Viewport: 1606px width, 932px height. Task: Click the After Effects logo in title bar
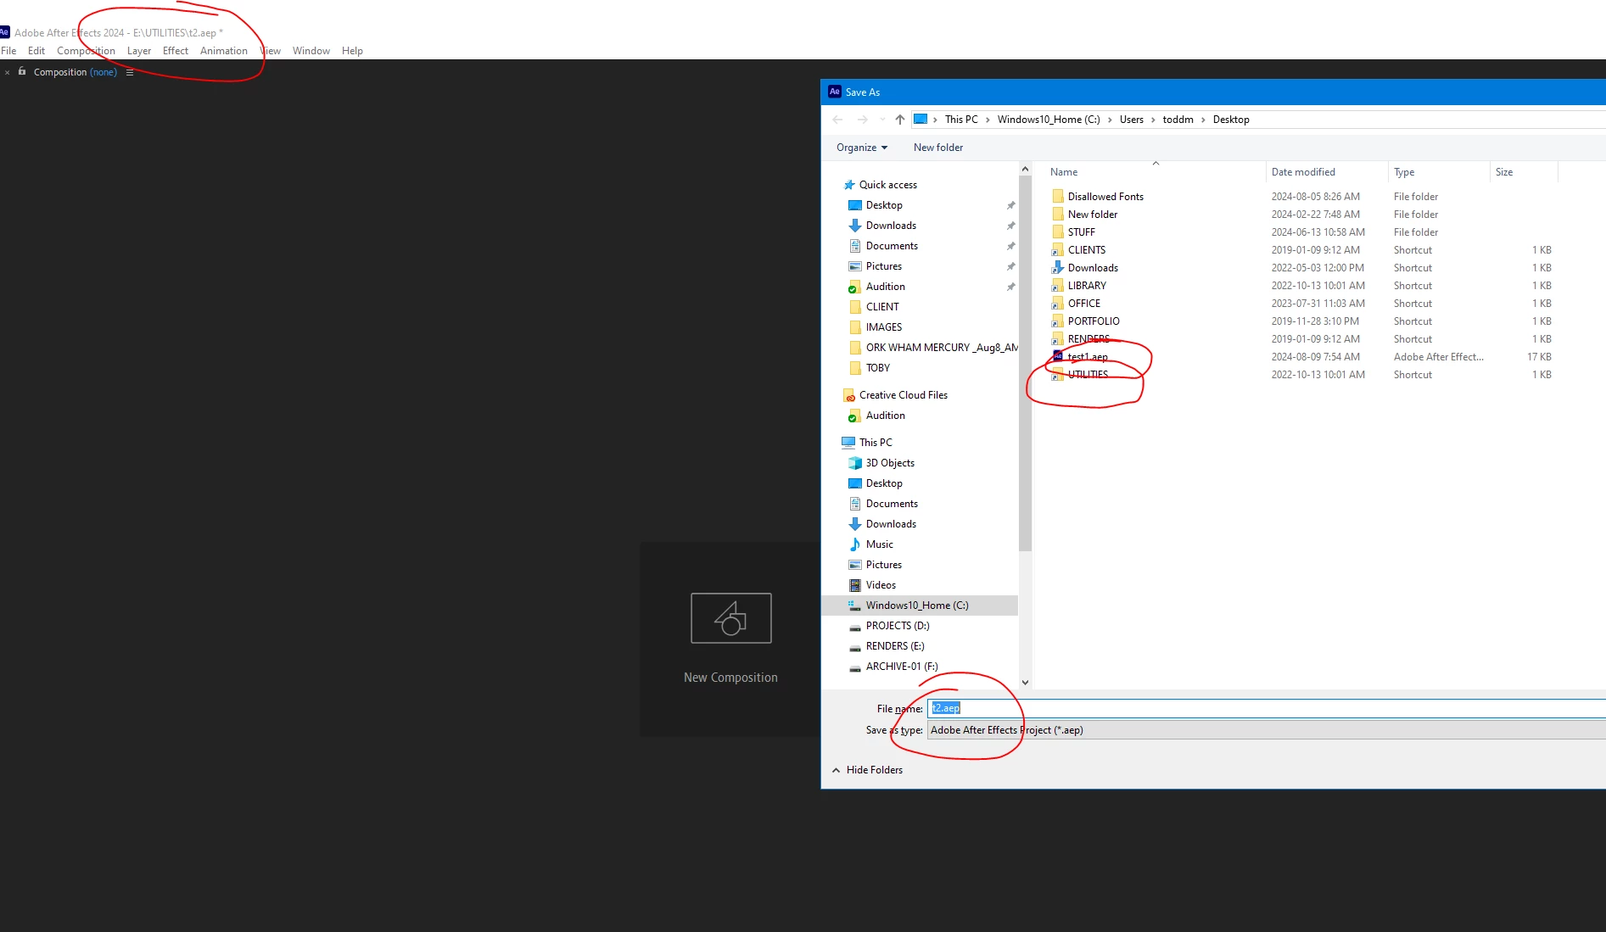(4, 32)
